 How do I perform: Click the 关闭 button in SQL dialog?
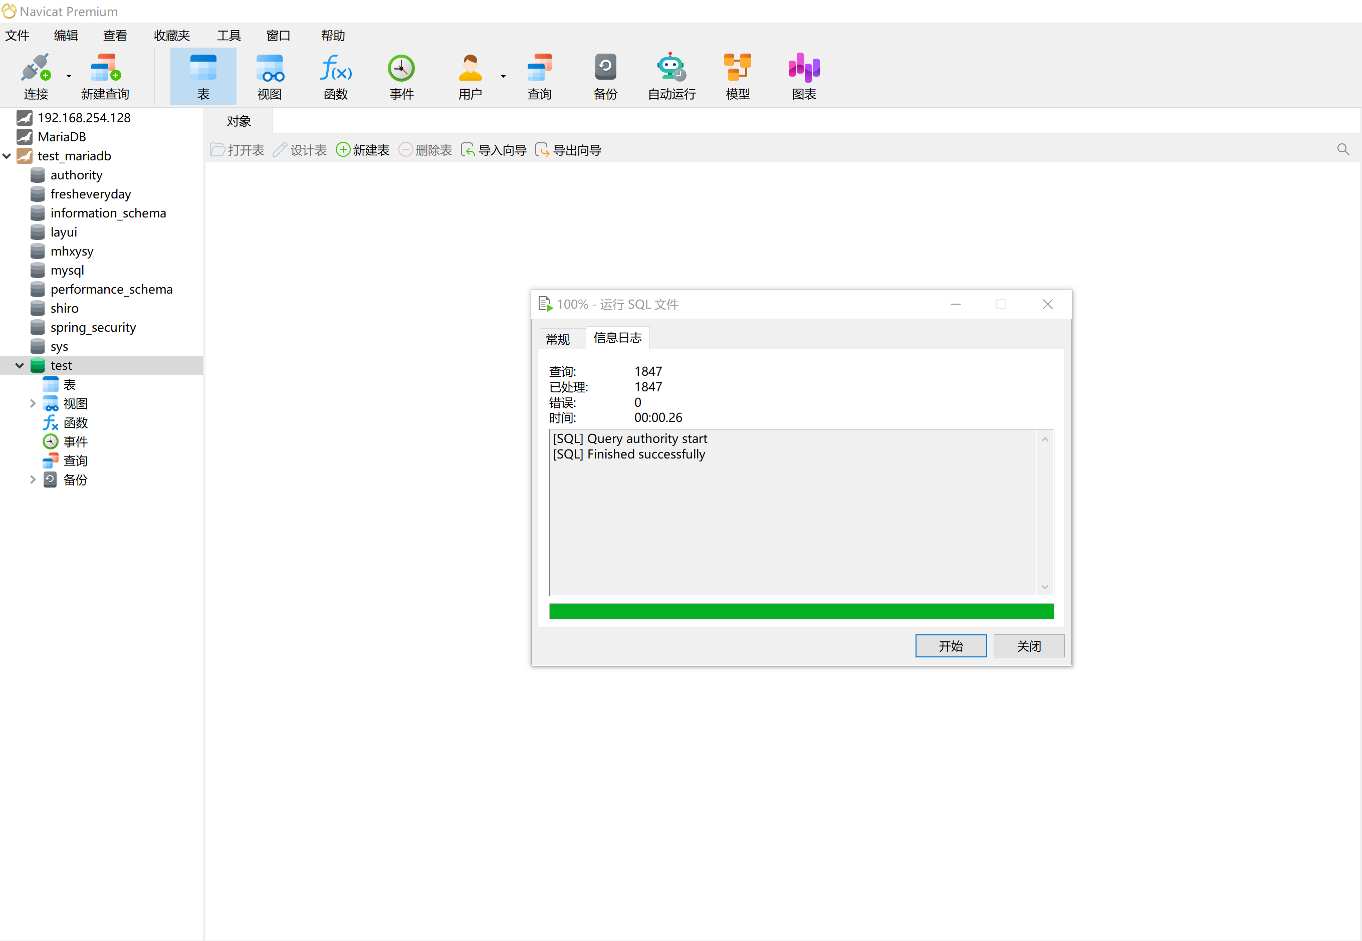(x=1029, y=646)
